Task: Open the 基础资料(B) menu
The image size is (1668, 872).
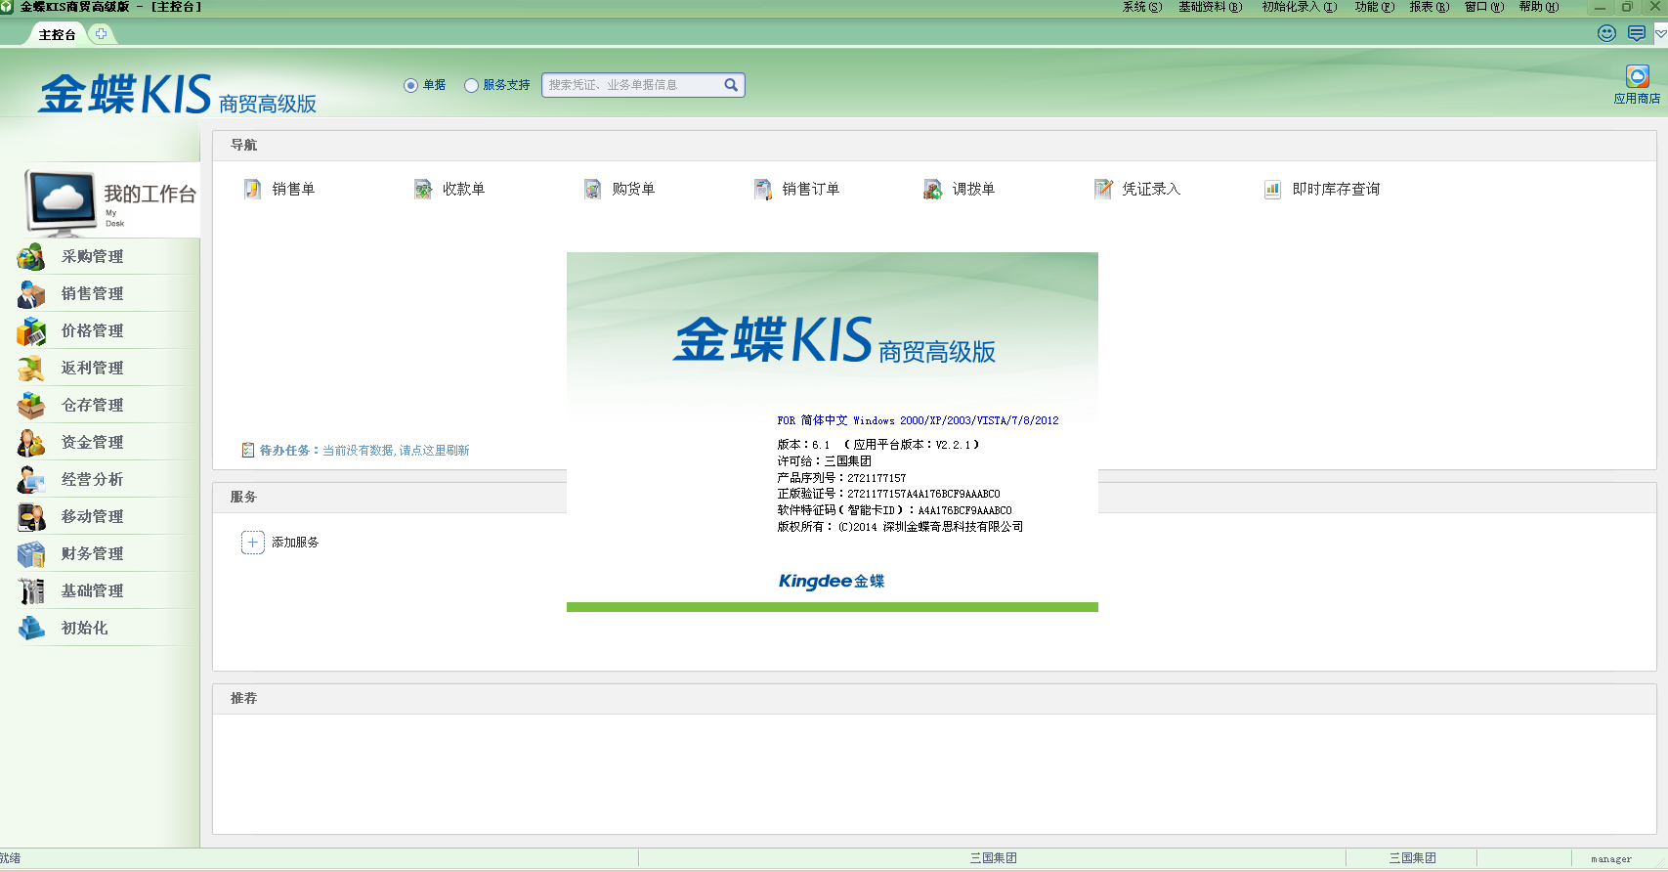Action: pos(1211,7)
